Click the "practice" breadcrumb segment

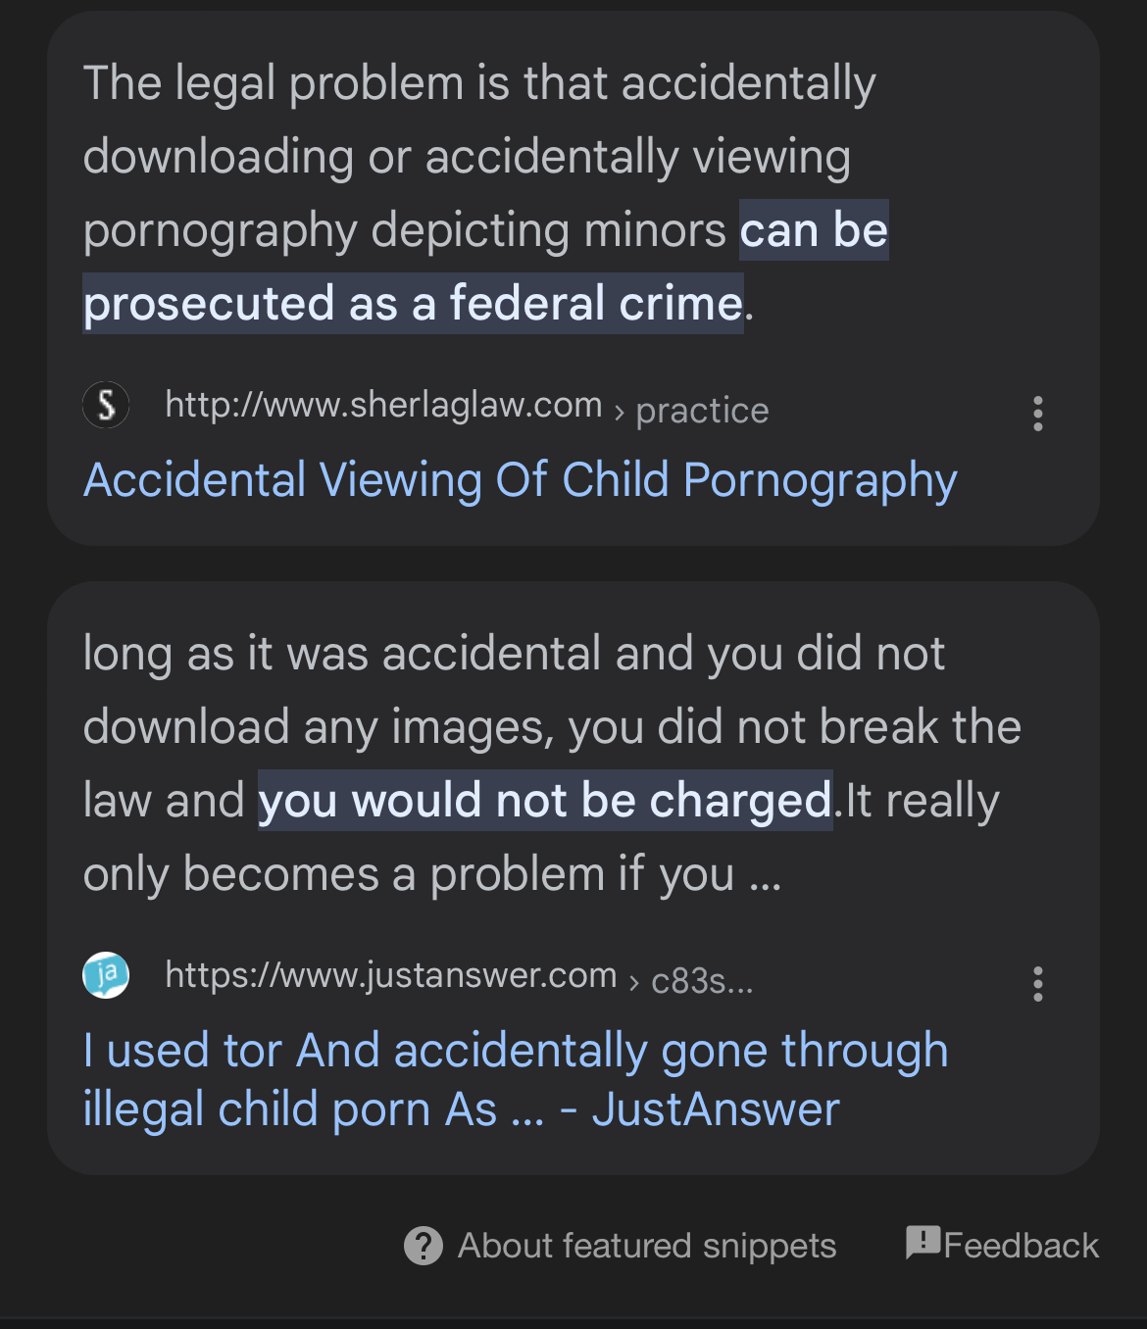702,411
